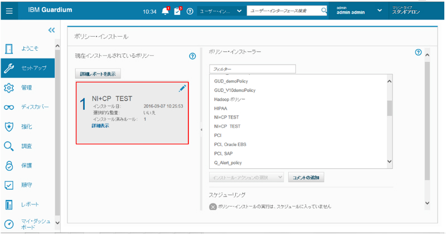Click the スタンドアロン machine type label
Viewport: 446px width, 235px height.
[406, 12]
